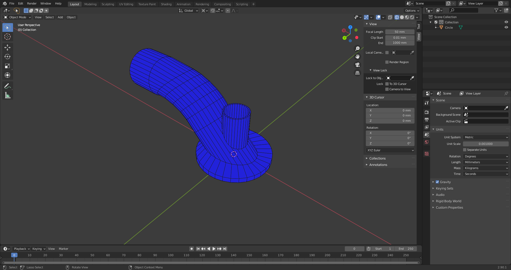Screen dimensions: 511x270
Task: Select the 3D Cursor tool
Action: 7,37
